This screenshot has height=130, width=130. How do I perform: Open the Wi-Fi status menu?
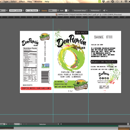(x=126, y=2)
